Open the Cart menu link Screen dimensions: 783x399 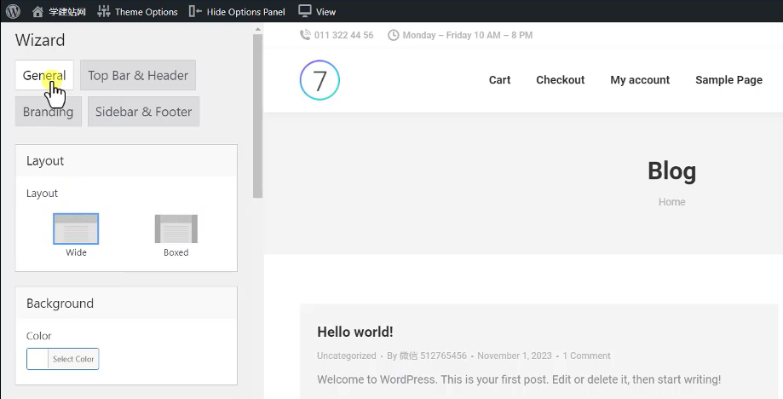point(499,80)
